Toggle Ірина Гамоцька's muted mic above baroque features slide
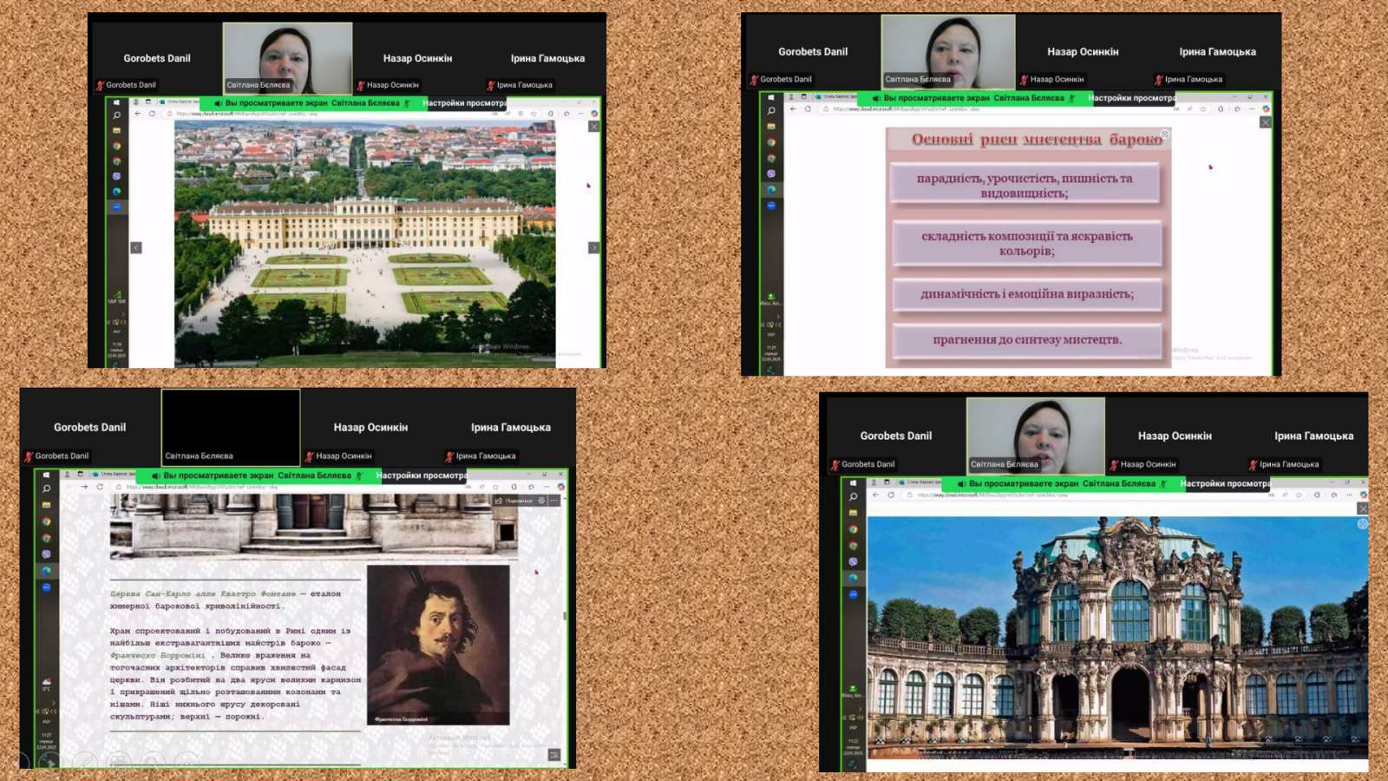The image size is (1388, 781). tap(1158, 80)
